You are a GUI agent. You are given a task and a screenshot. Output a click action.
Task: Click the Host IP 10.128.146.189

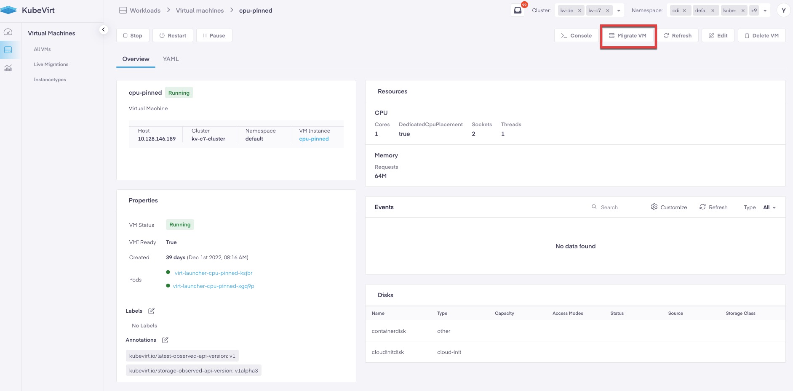(x=157, y=139)
